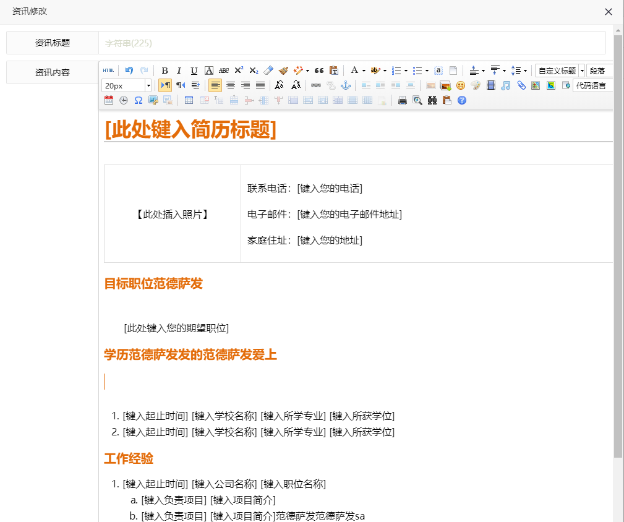Select all content in the editor
This screenshot has height=522, width=624.
click(x=438, y=71)
